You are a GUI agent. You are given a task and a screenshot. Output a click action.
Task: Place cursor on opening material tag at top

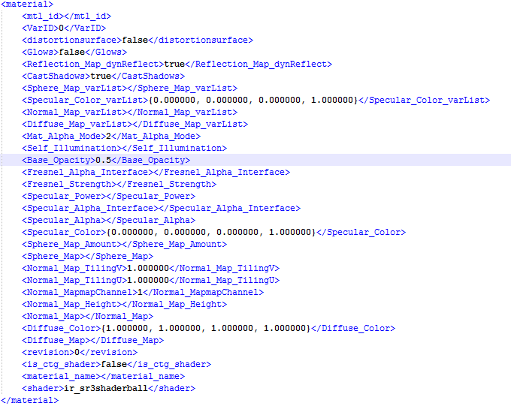coord(26,4)
